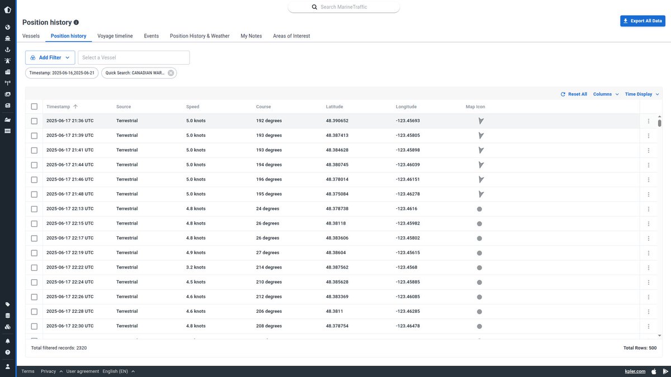Image resolution: width=671 pixels, height=377 pixels.
Task: Open row options menu for 22:30 UTC row
Action: tap(649, 326)
